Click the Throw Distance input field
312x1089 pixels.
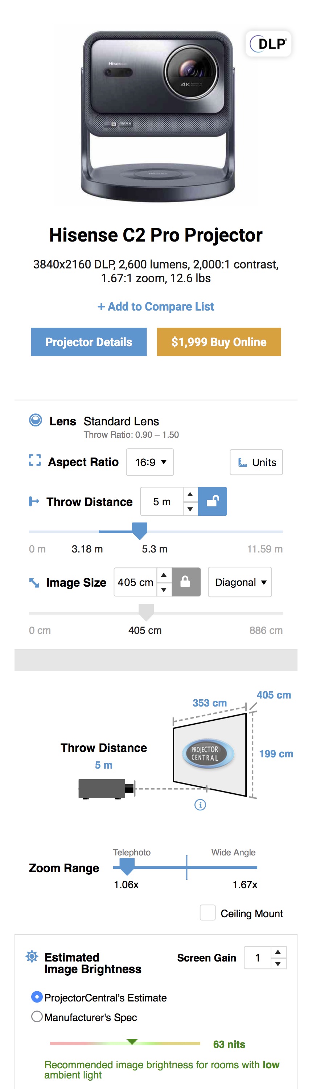pos(162,501)
